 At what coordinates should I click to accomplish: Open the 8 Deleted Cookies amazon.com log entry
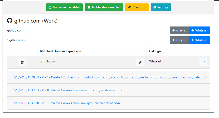click(109, 90)
